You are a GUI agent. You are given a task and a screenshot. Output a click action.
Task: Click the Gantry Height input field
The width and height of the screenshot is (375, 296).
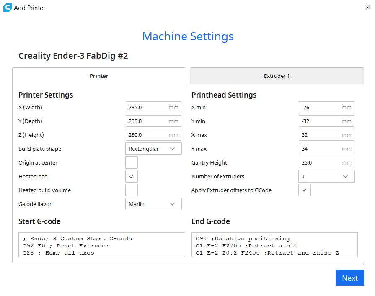tap(326, 163)
